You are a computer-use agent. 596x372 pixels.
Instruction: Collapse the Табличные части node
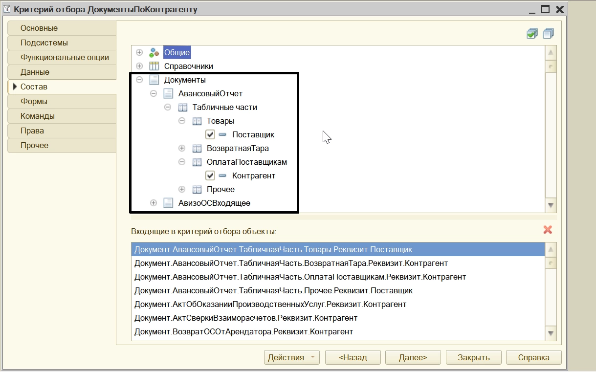pos(168,107)
